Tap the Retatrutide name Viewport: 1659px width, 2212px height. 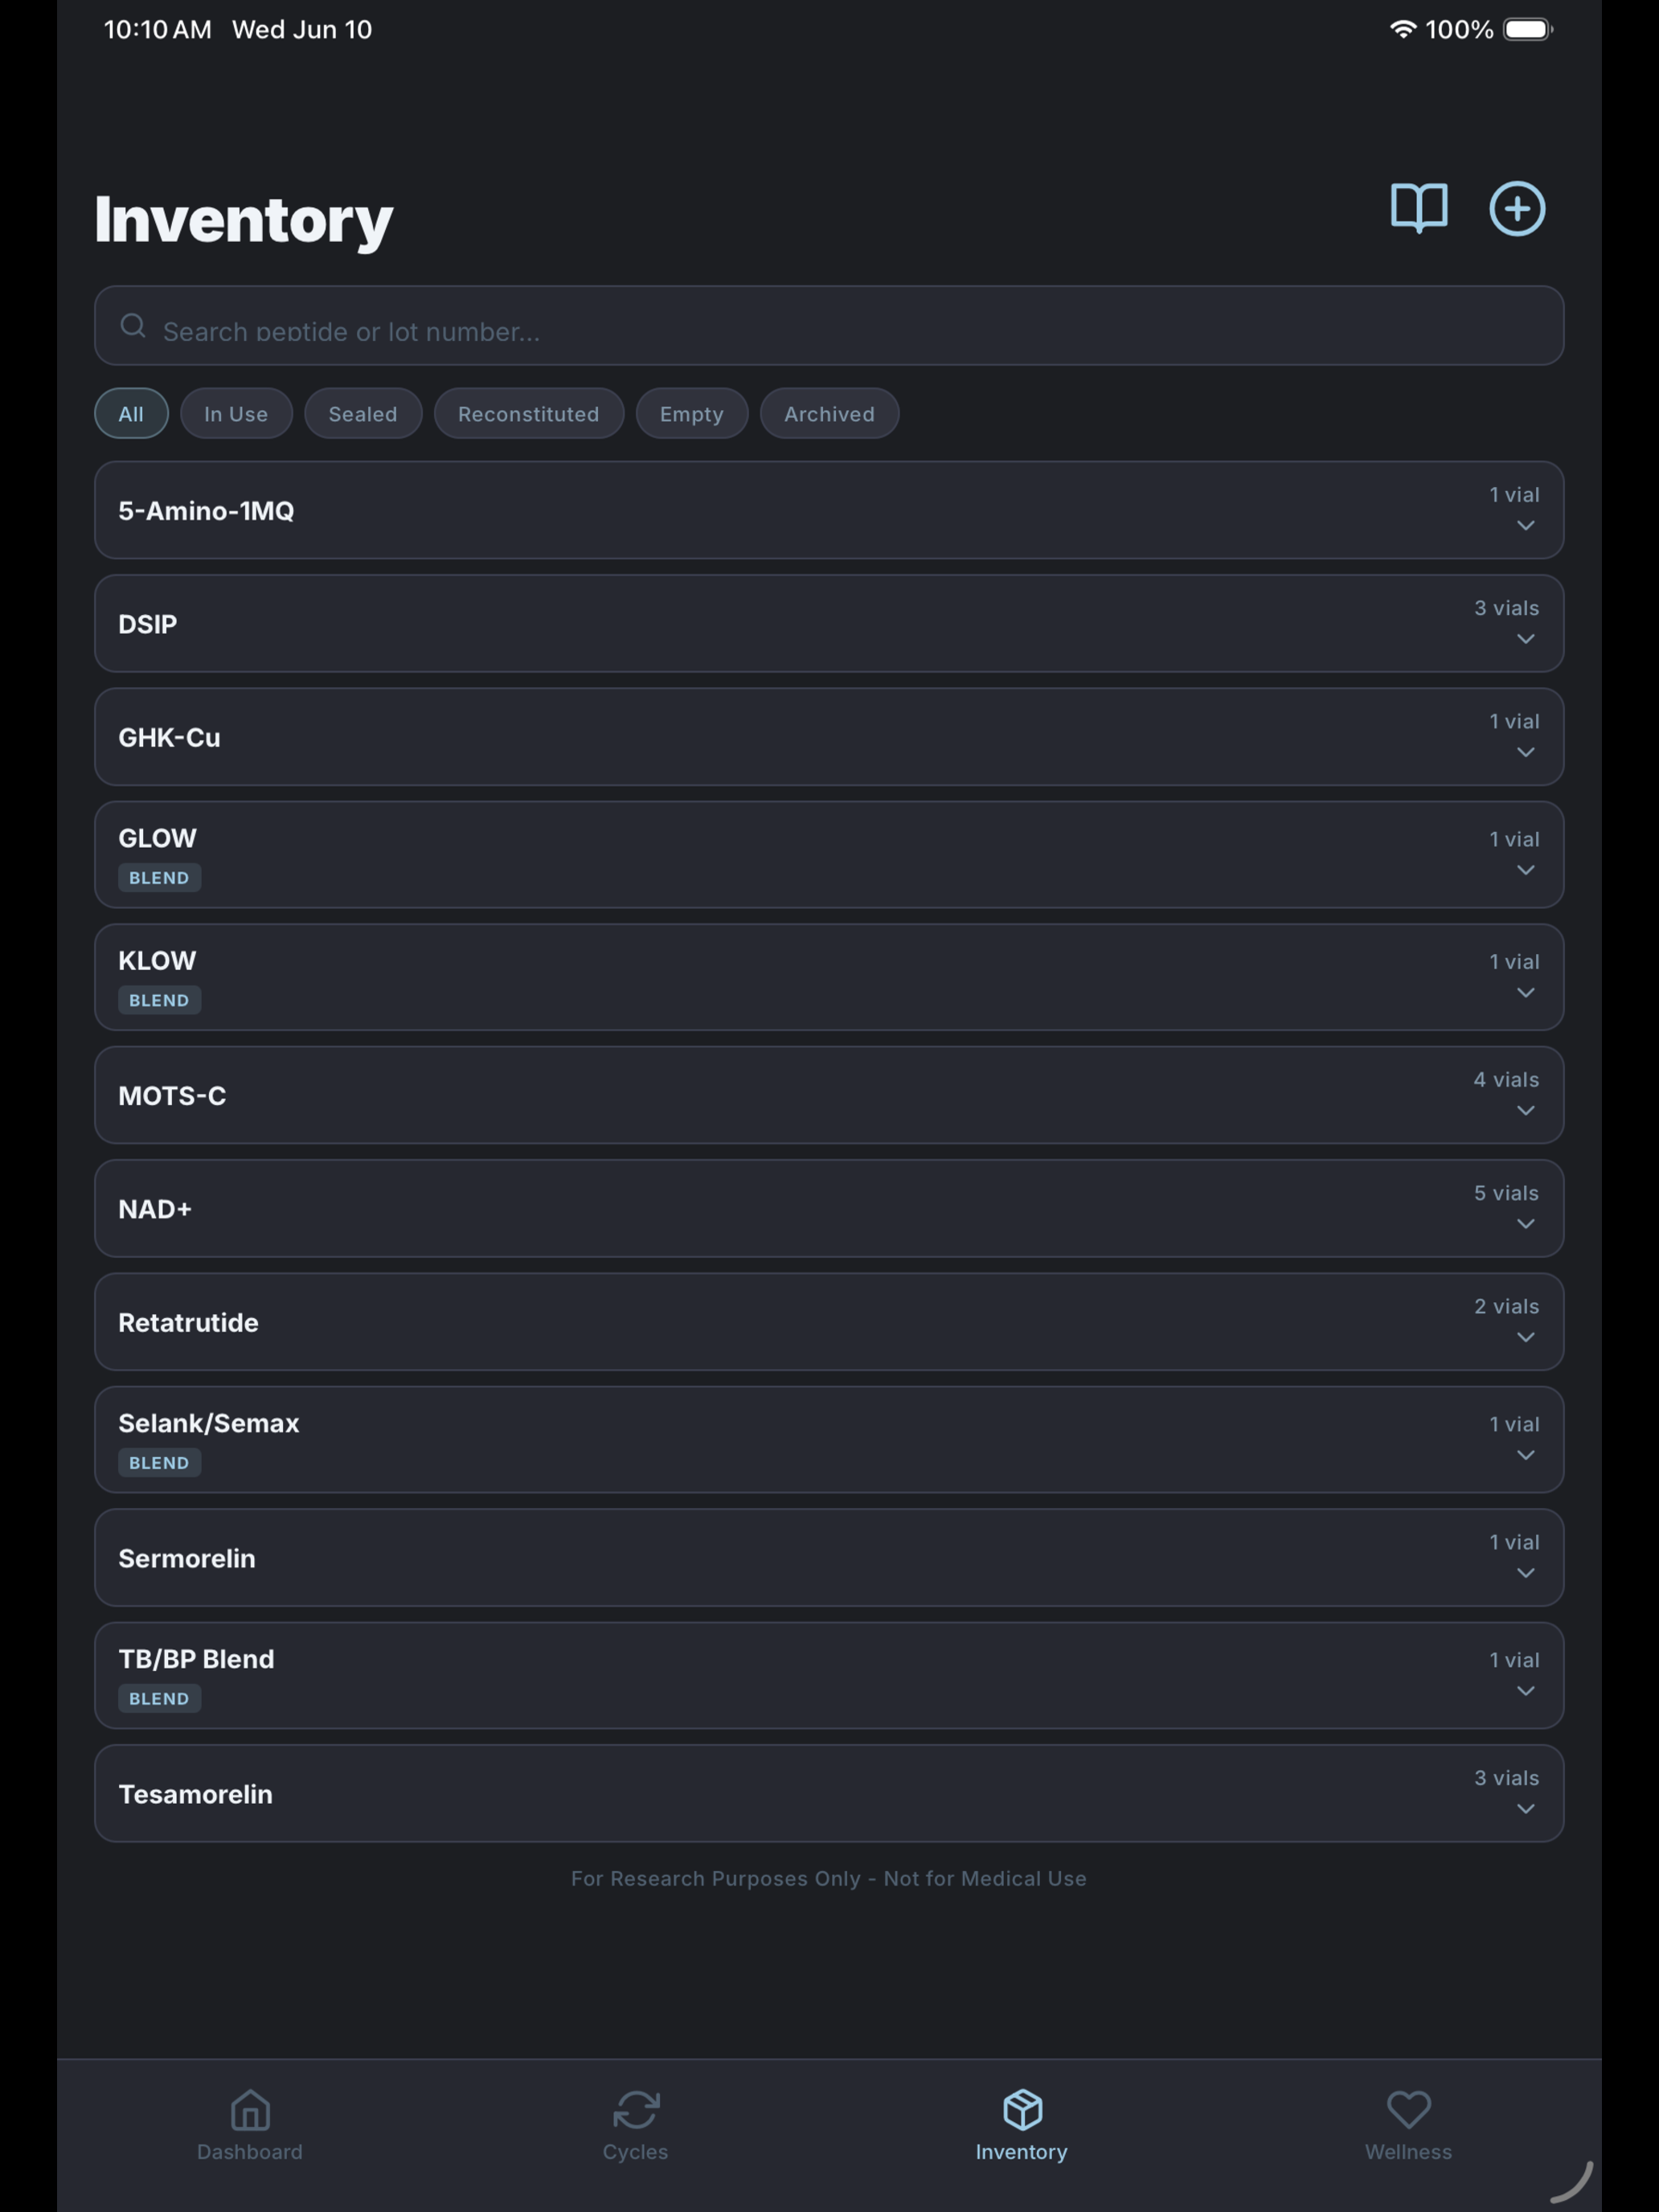188,1322
